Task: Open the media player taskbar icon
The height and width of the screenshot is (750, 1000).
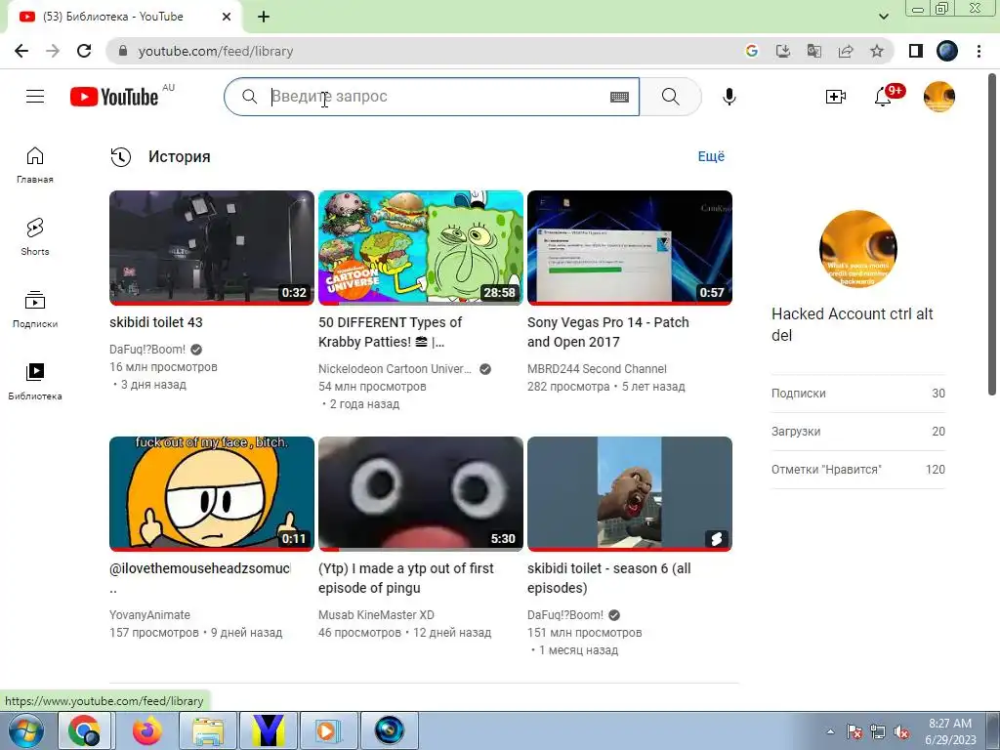Action: point(328,730)
